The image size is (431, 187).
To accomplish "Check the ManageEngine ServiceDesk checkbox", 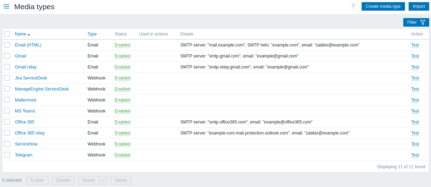I will click(x=7, y=89).
